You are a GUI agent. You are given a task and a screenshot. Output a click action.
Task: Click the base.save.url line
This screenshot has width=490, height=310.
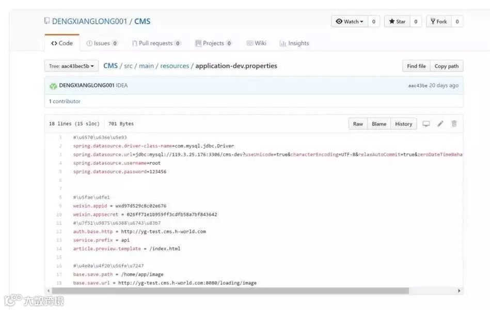[165, 283]
